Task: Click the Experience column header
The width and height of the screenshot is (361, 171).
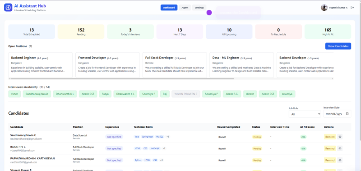Action: tap(112, 127)
